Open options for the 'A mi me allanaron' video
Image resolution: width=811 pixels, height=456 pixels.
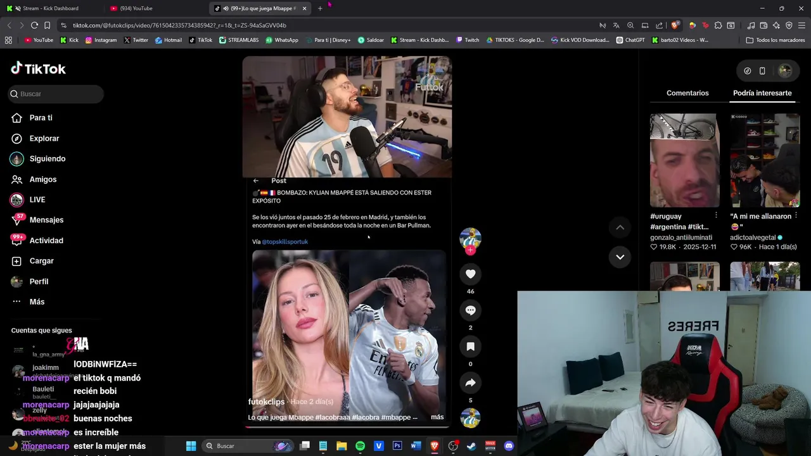pyautogui.click(x=796, y=215)
